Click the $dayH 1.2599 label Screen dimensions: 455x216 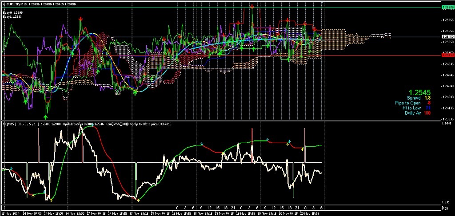12,13
